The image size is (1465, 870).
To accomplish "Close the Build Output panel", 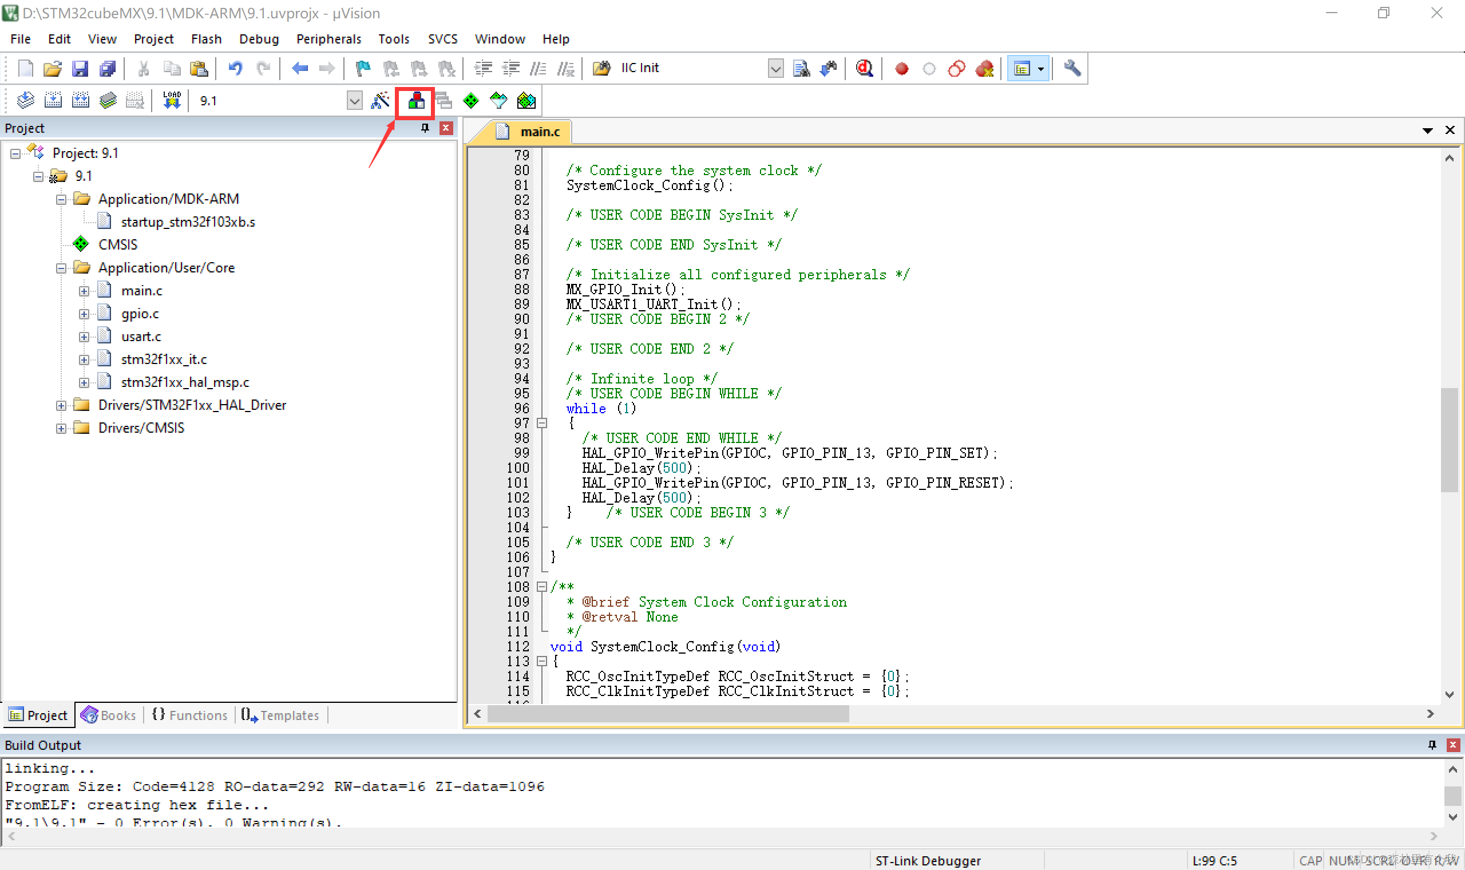I will 1452,745.
